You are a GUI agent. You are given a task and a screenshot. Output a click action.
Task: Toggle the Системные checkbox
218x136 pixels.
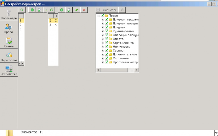tap(106, 58)
